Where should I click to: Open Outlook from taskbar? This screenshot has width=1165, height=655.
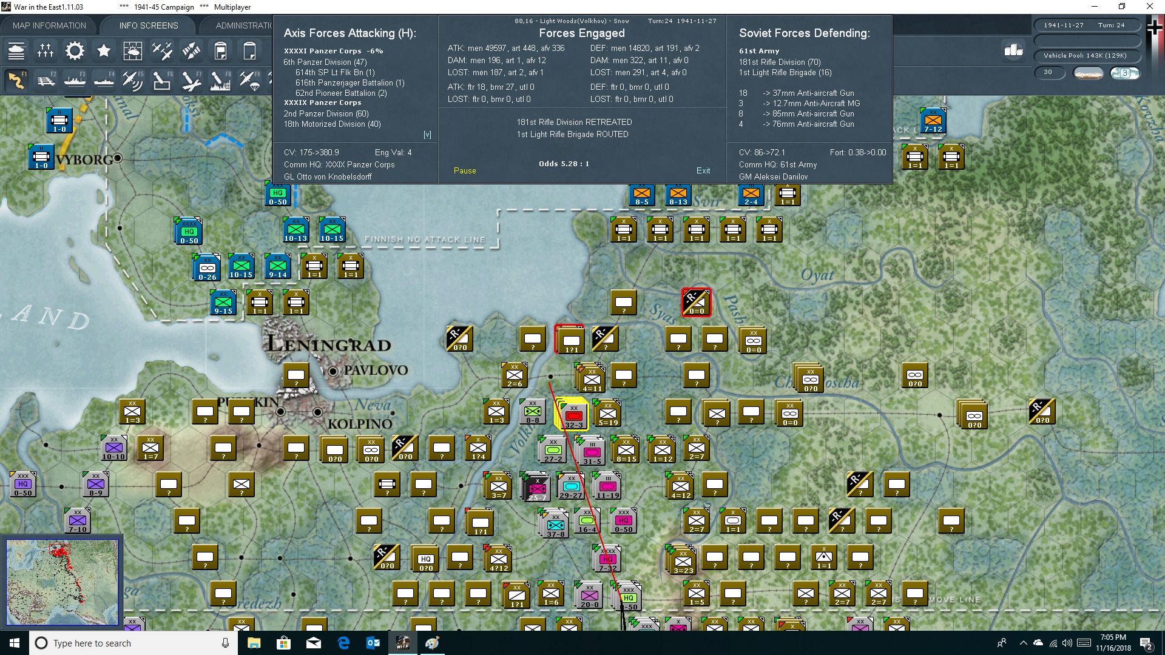pyautogui.click(x=373, y=643)
